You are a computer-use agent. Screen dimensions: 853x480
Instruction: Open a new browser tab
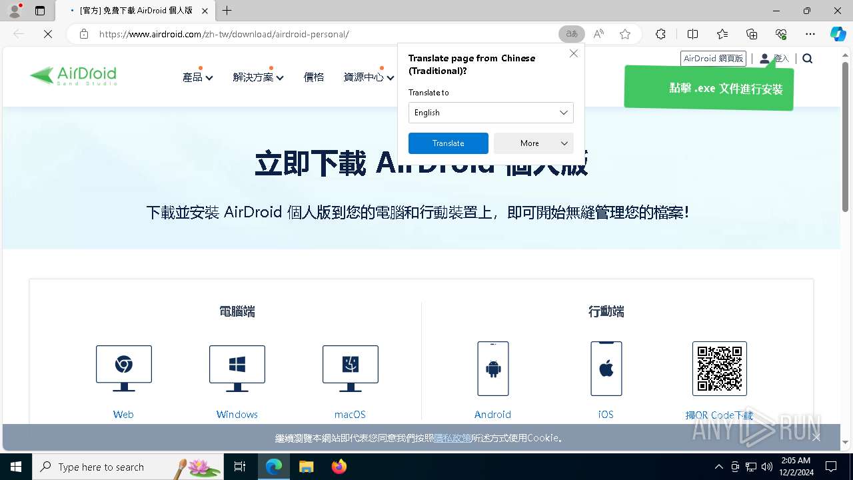(x=227, y=11)
